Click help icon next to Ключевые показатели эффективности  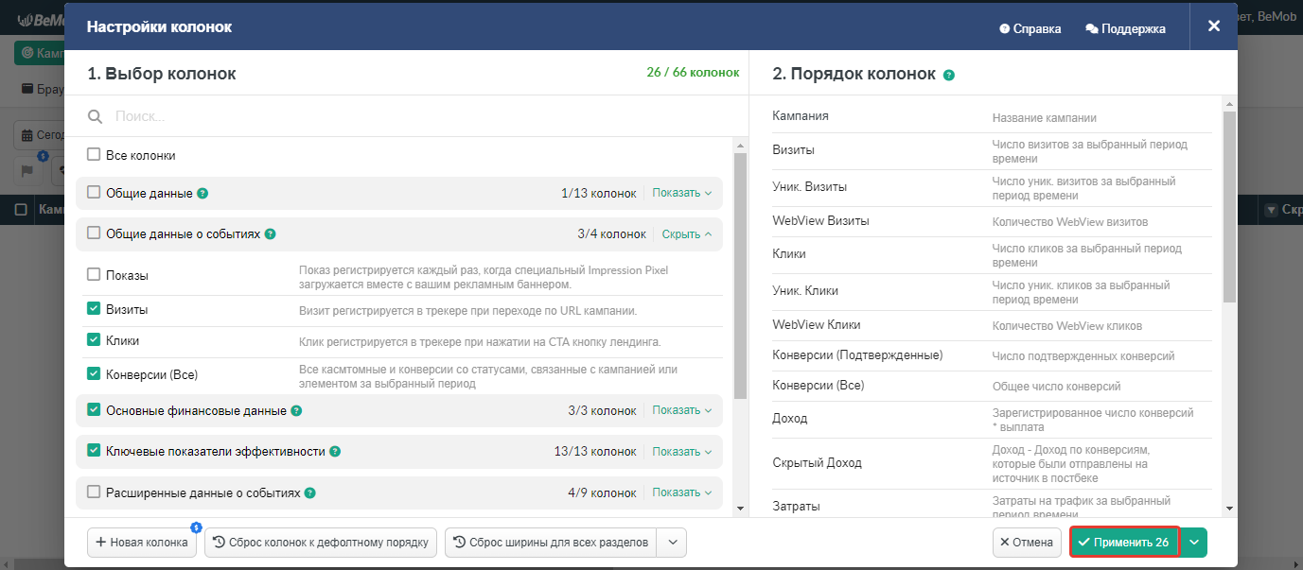click(x=335, y=452)
